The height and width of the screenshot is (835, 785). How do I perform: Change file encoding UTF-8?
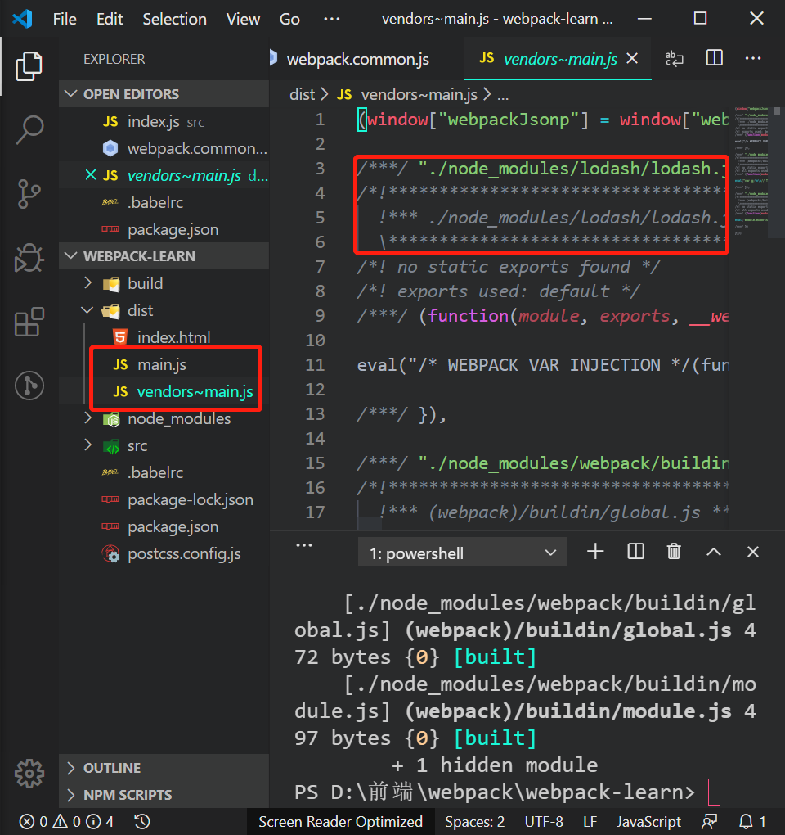pyautogui.click(x=544, y=822)
